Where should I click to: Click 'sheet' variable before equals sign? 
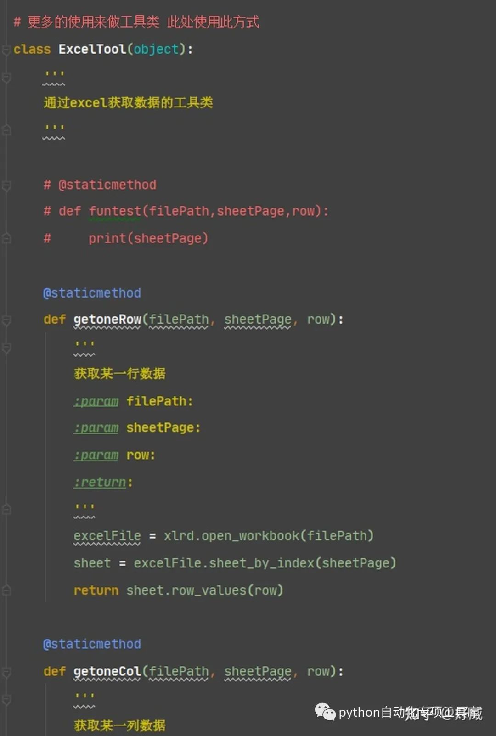[x=92, y=563]
